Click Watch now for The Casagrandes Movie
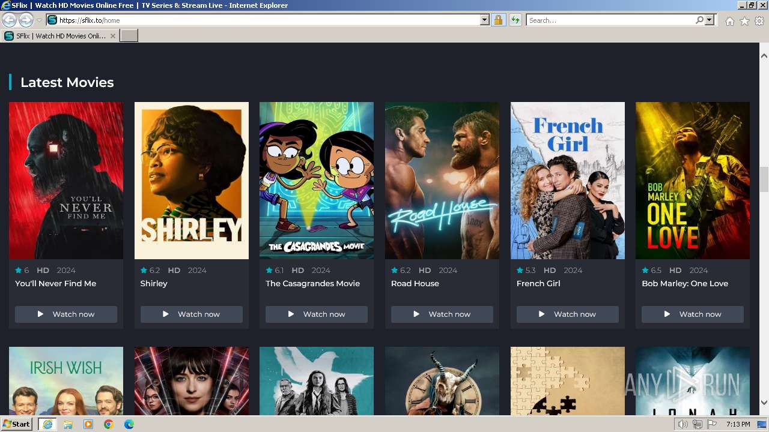The width and height of the screenshot is (769, 432). pyautogui.click(x=317, y=314)
